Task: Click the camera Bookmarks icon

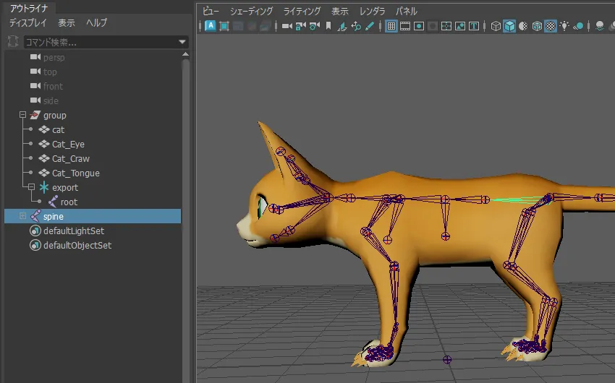Action: (x=328, y=26)
